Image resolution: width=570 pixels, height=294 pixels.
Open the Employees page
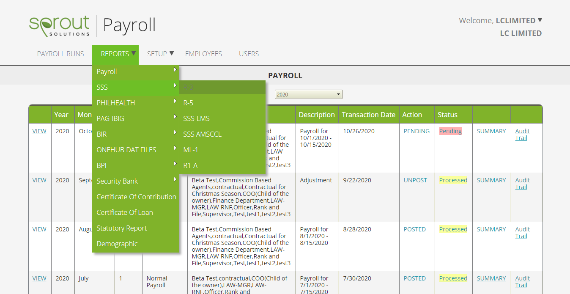click(x=203, y=54)
